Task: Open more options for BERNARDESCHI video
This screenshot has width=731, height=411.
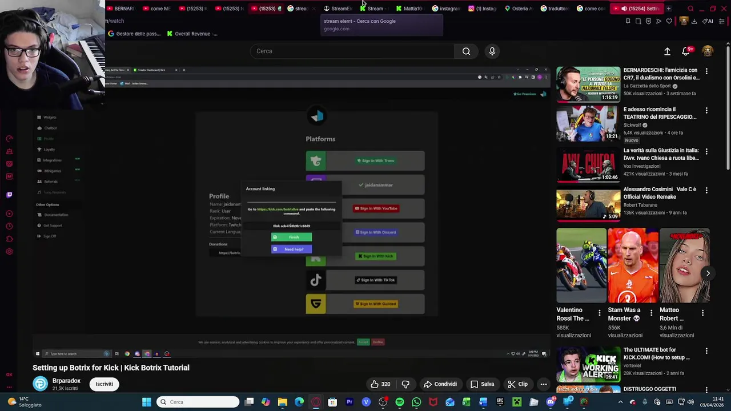Action: 706,71
